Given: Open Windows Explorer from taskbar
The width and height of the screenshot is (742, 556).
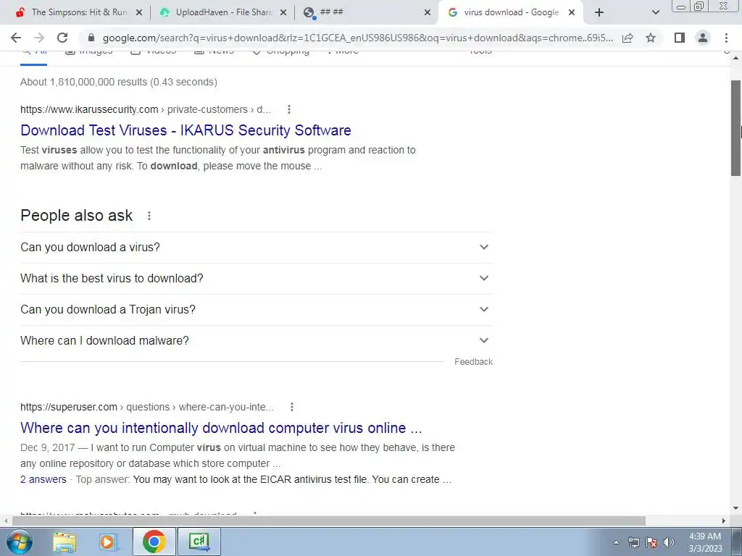Looking at the screenshot, I should click(x=64, y=542).
